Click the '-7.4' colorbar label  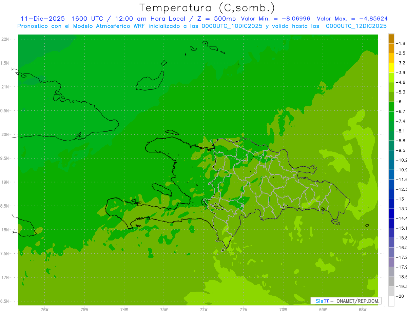click(401, 121)
